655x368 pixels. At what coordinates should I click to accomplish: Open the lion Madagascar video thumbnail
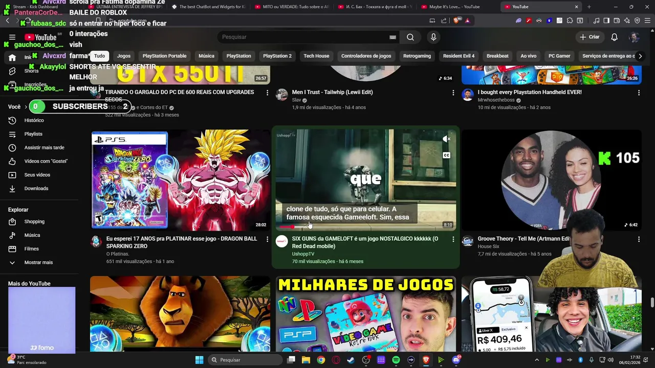click(x=180, y=314)
